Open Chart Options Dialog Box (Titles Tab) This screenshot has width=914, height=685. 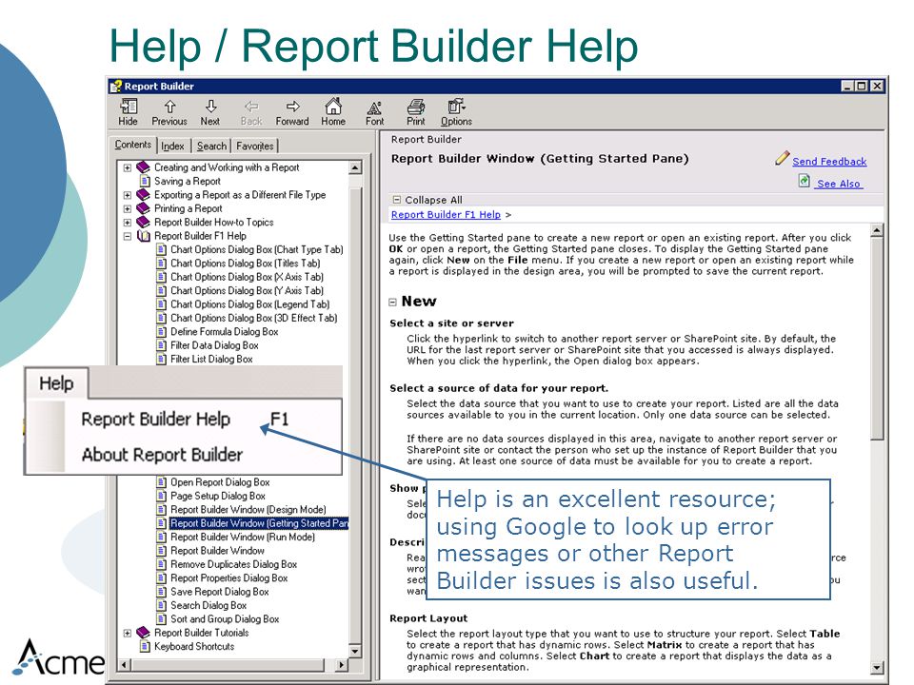[246, 264]
